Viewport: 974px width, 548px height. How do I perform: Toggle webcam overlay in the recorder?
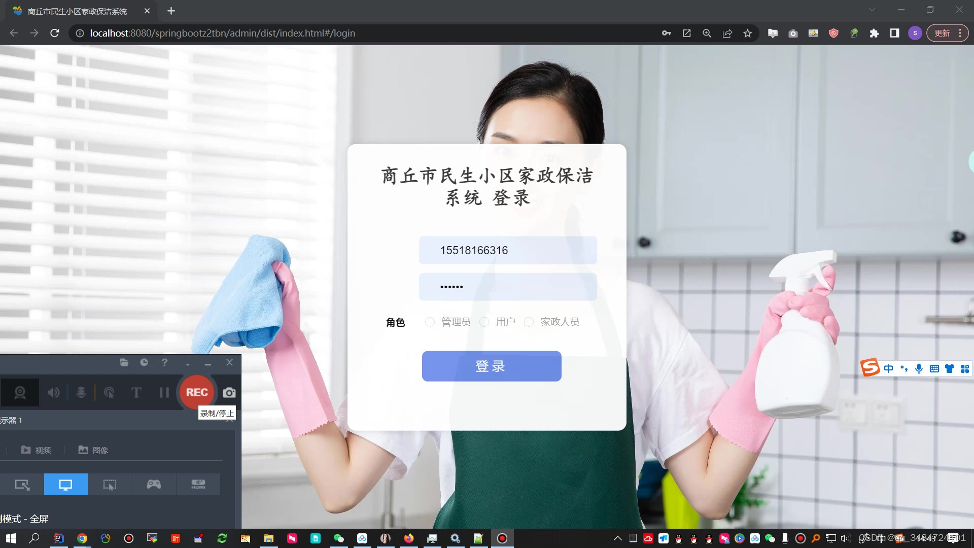tap(20, 392)
